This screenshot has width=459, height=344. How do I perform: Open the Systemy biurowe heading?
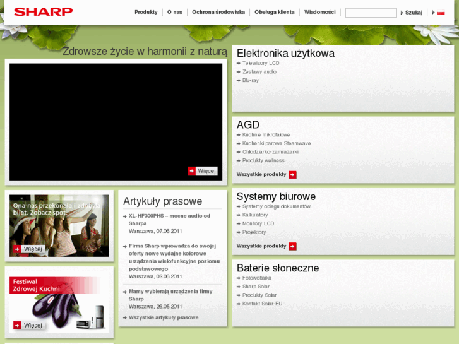click(x=276, y=196)
